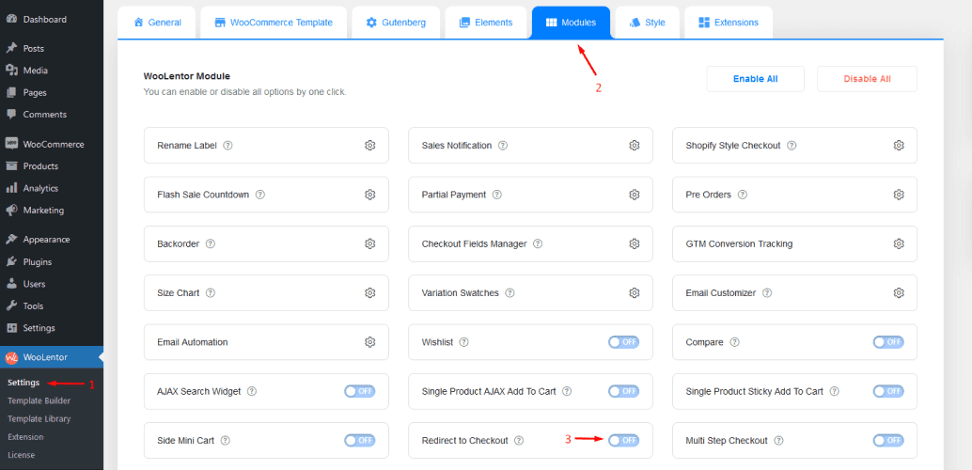972x470 pixels.
Task: Open Size Chart settings gear
Action: tap(370, 292)
